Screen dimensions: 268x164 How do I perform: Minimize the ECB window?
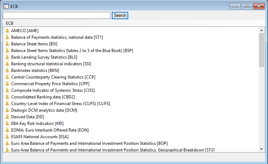(x=235, y=7)
